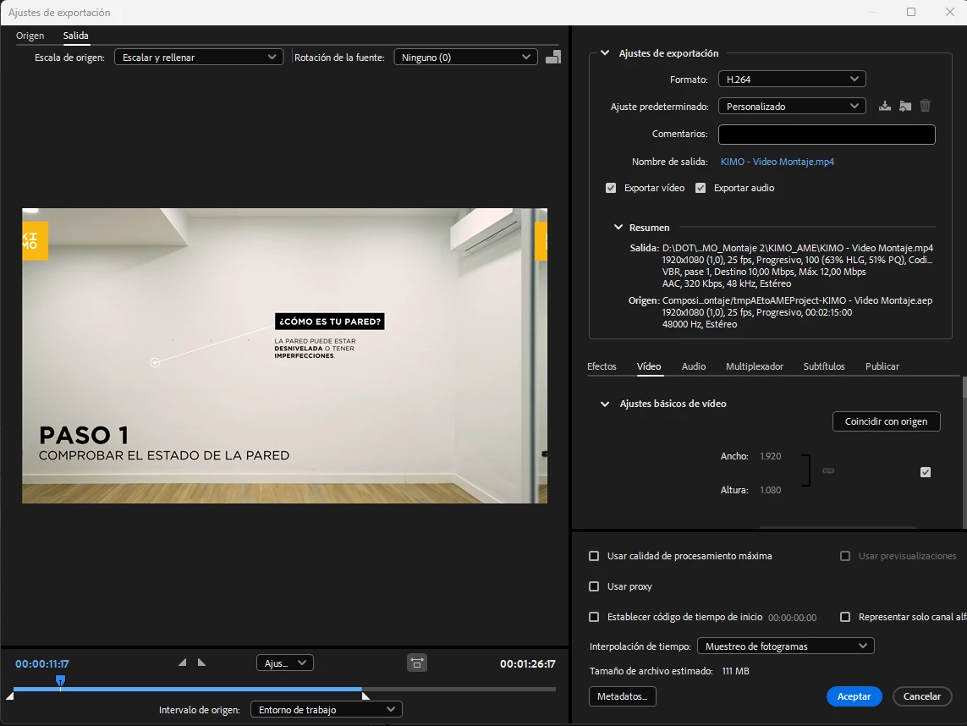This screenshot has height=726, width=967.
Task: Toggle the Usar previsualizaciones checkbox
Action: [x=845, y=556]
